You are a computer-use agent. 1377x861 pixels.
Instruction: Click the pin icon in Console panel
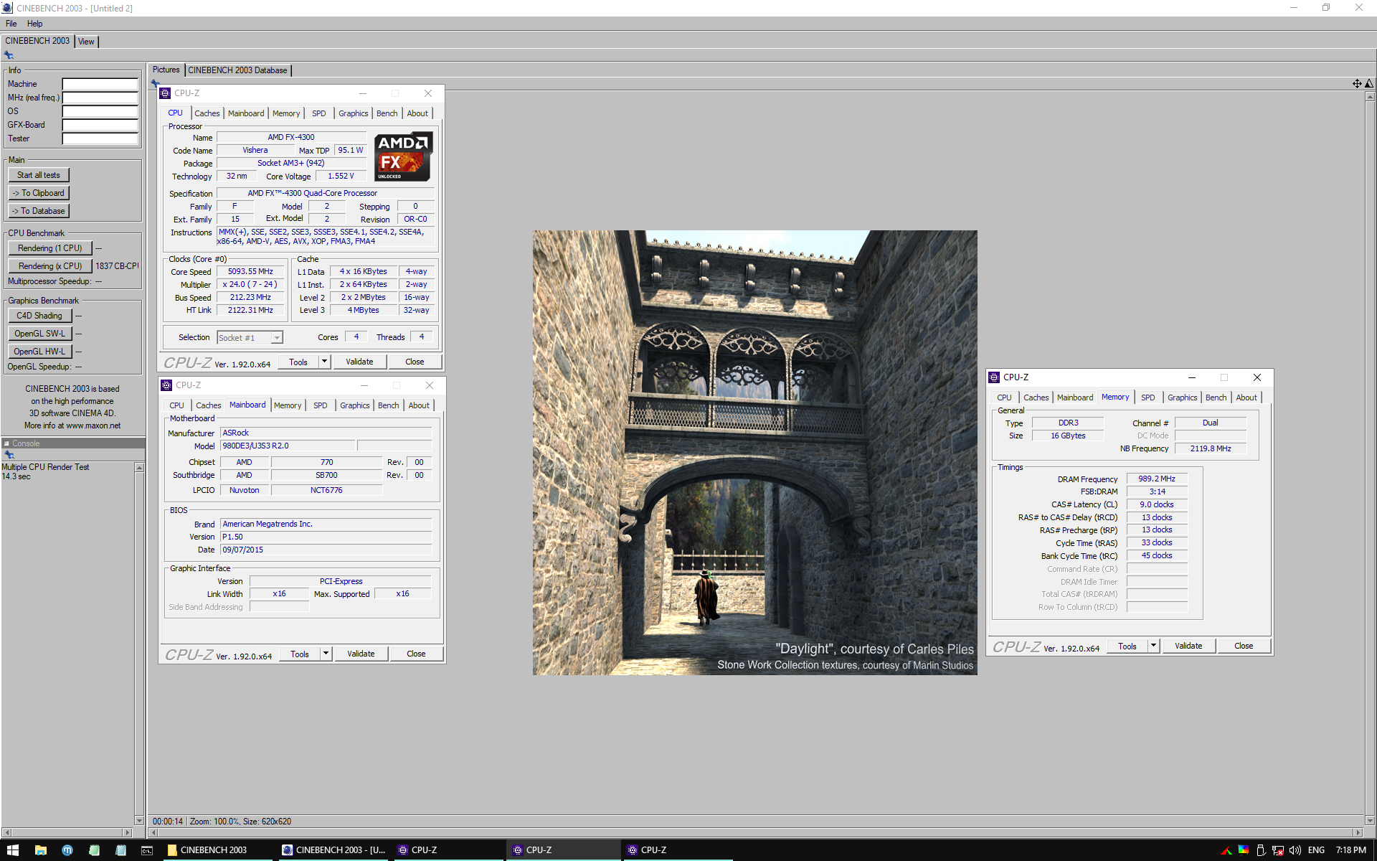click(9, 455)
